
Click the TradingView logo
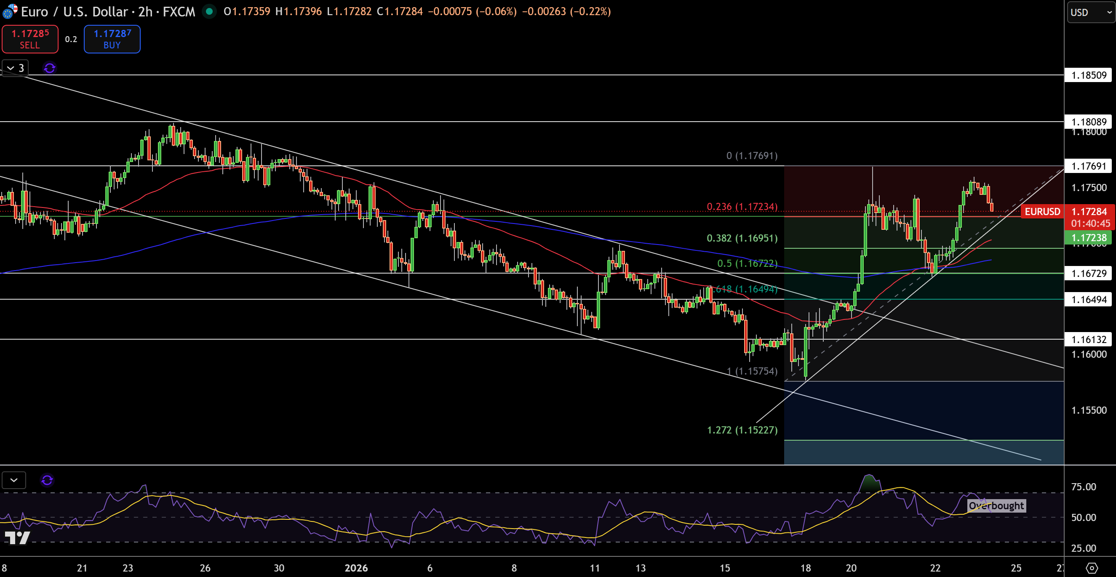point(17,537)
